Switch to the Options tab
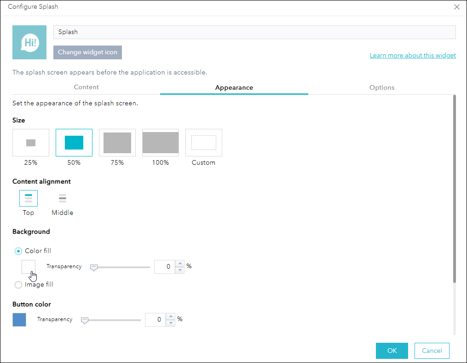This screenshot has width=467, height=363. [x=382, y=87]
